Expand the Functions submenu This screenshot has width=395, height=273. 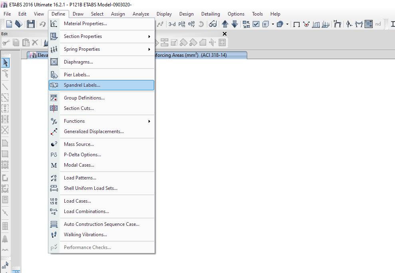(x=74, y=121)
